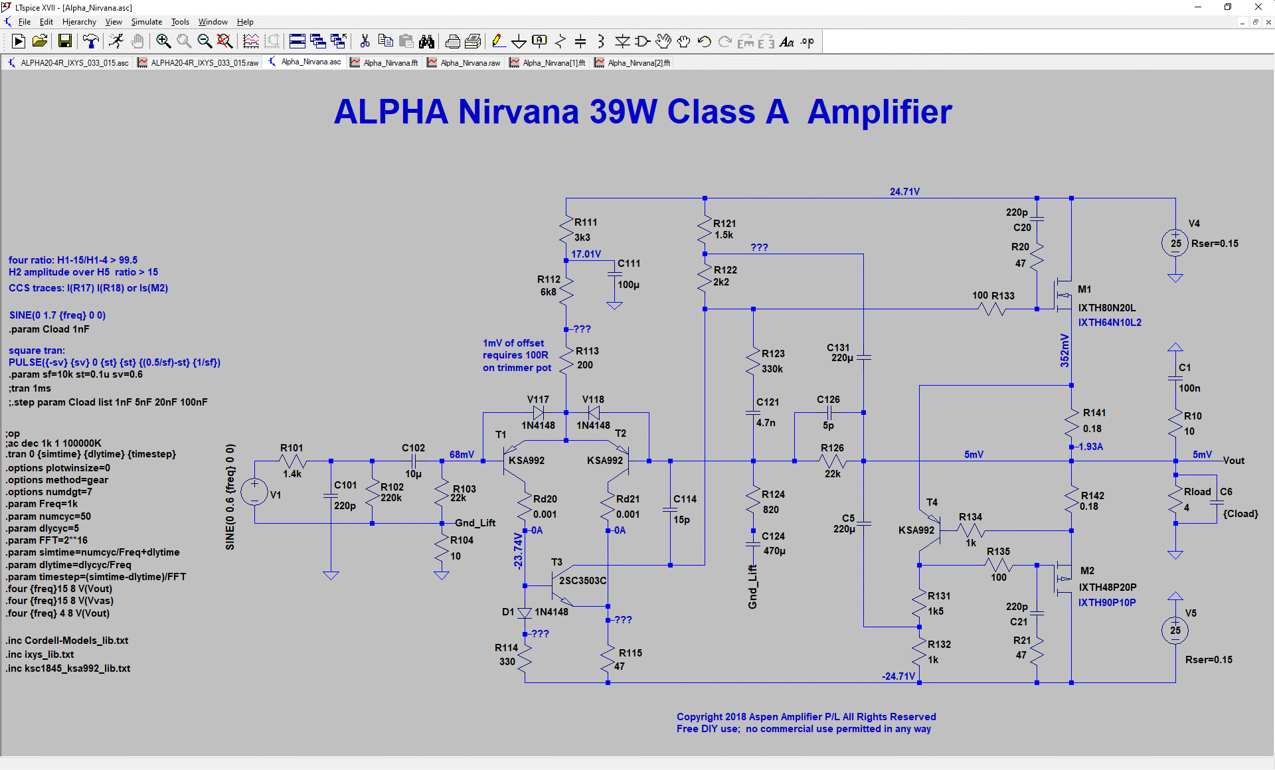Minimize the inner document window

click(1242, 22)
